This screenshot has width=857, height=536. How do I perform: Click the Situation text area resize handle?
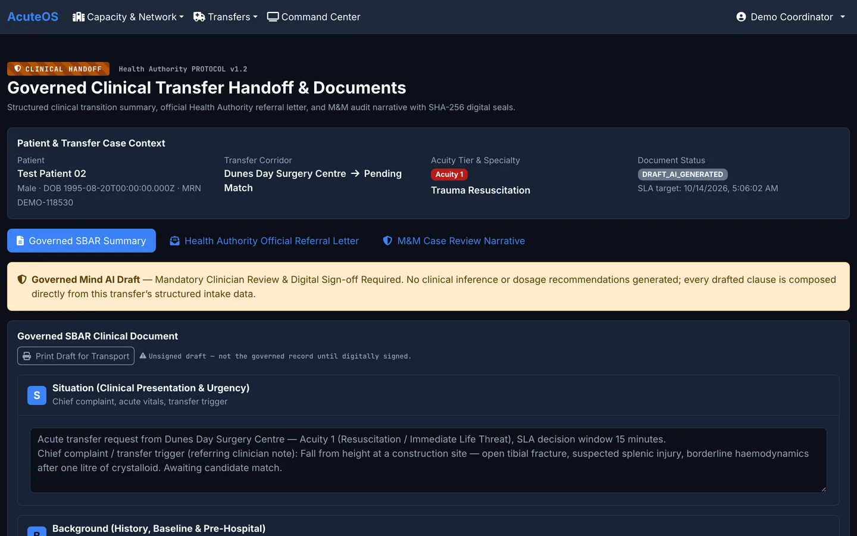pos(823,489)
